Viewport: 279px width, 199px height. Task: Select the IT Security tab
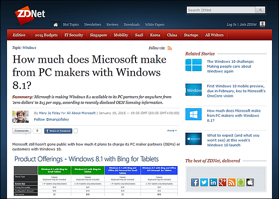[74, 35]
